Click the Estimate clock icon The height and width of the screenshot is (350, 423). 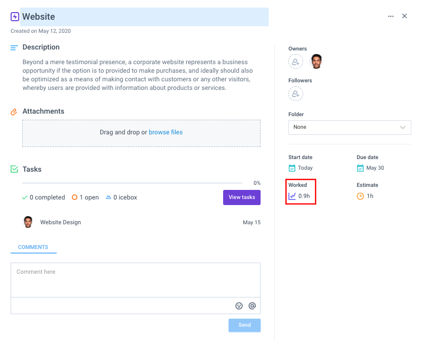coord(360,196)
